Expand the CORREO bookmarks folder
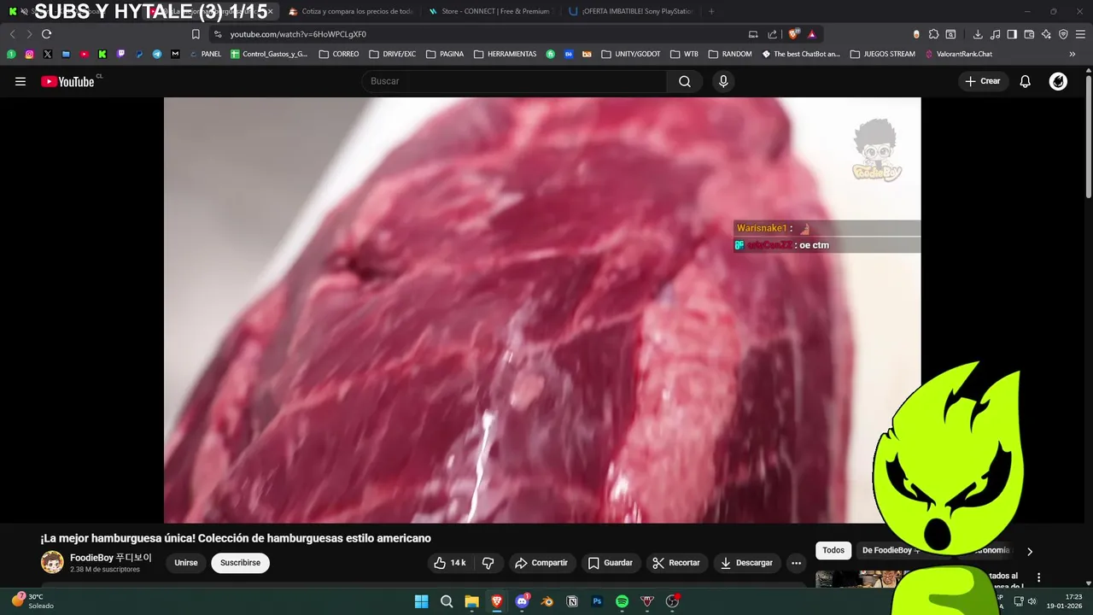This screenshot has height=615, width=1093. [x=339, y=54]
